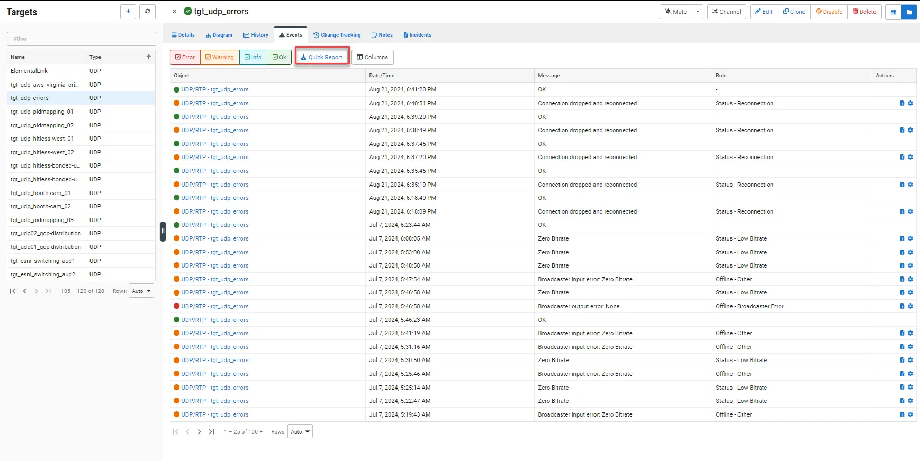Toggle the Warning event filter
This screenshot has width=920, height=461.
tap(220, 57)
